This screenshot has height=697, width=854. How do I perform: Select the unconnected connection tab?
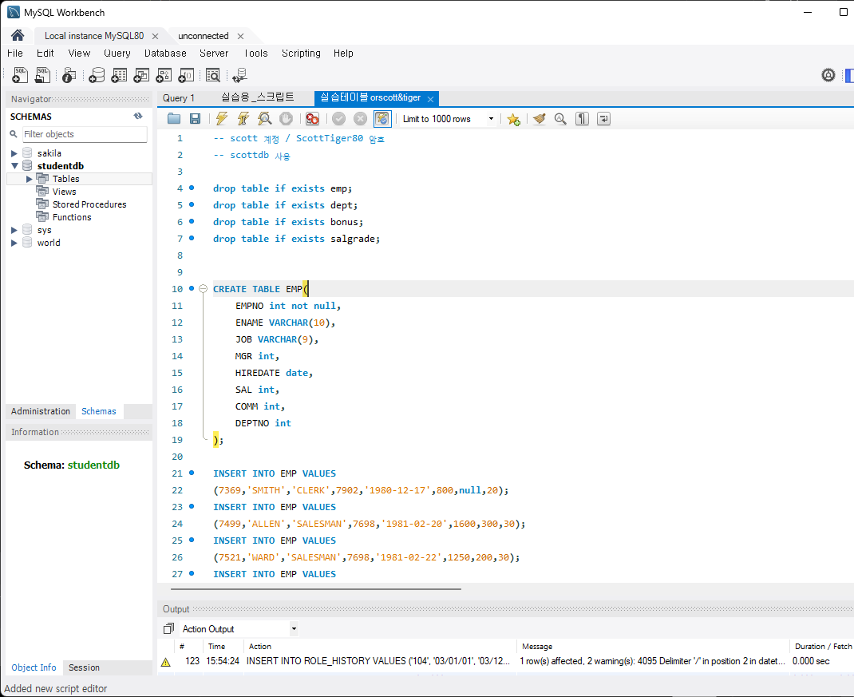(x=204, y=36)
